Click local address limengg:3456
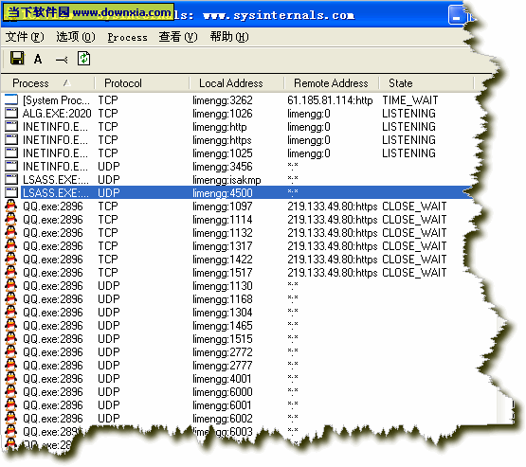The width and height of the screenshot is (526, 467). [223, 167]
